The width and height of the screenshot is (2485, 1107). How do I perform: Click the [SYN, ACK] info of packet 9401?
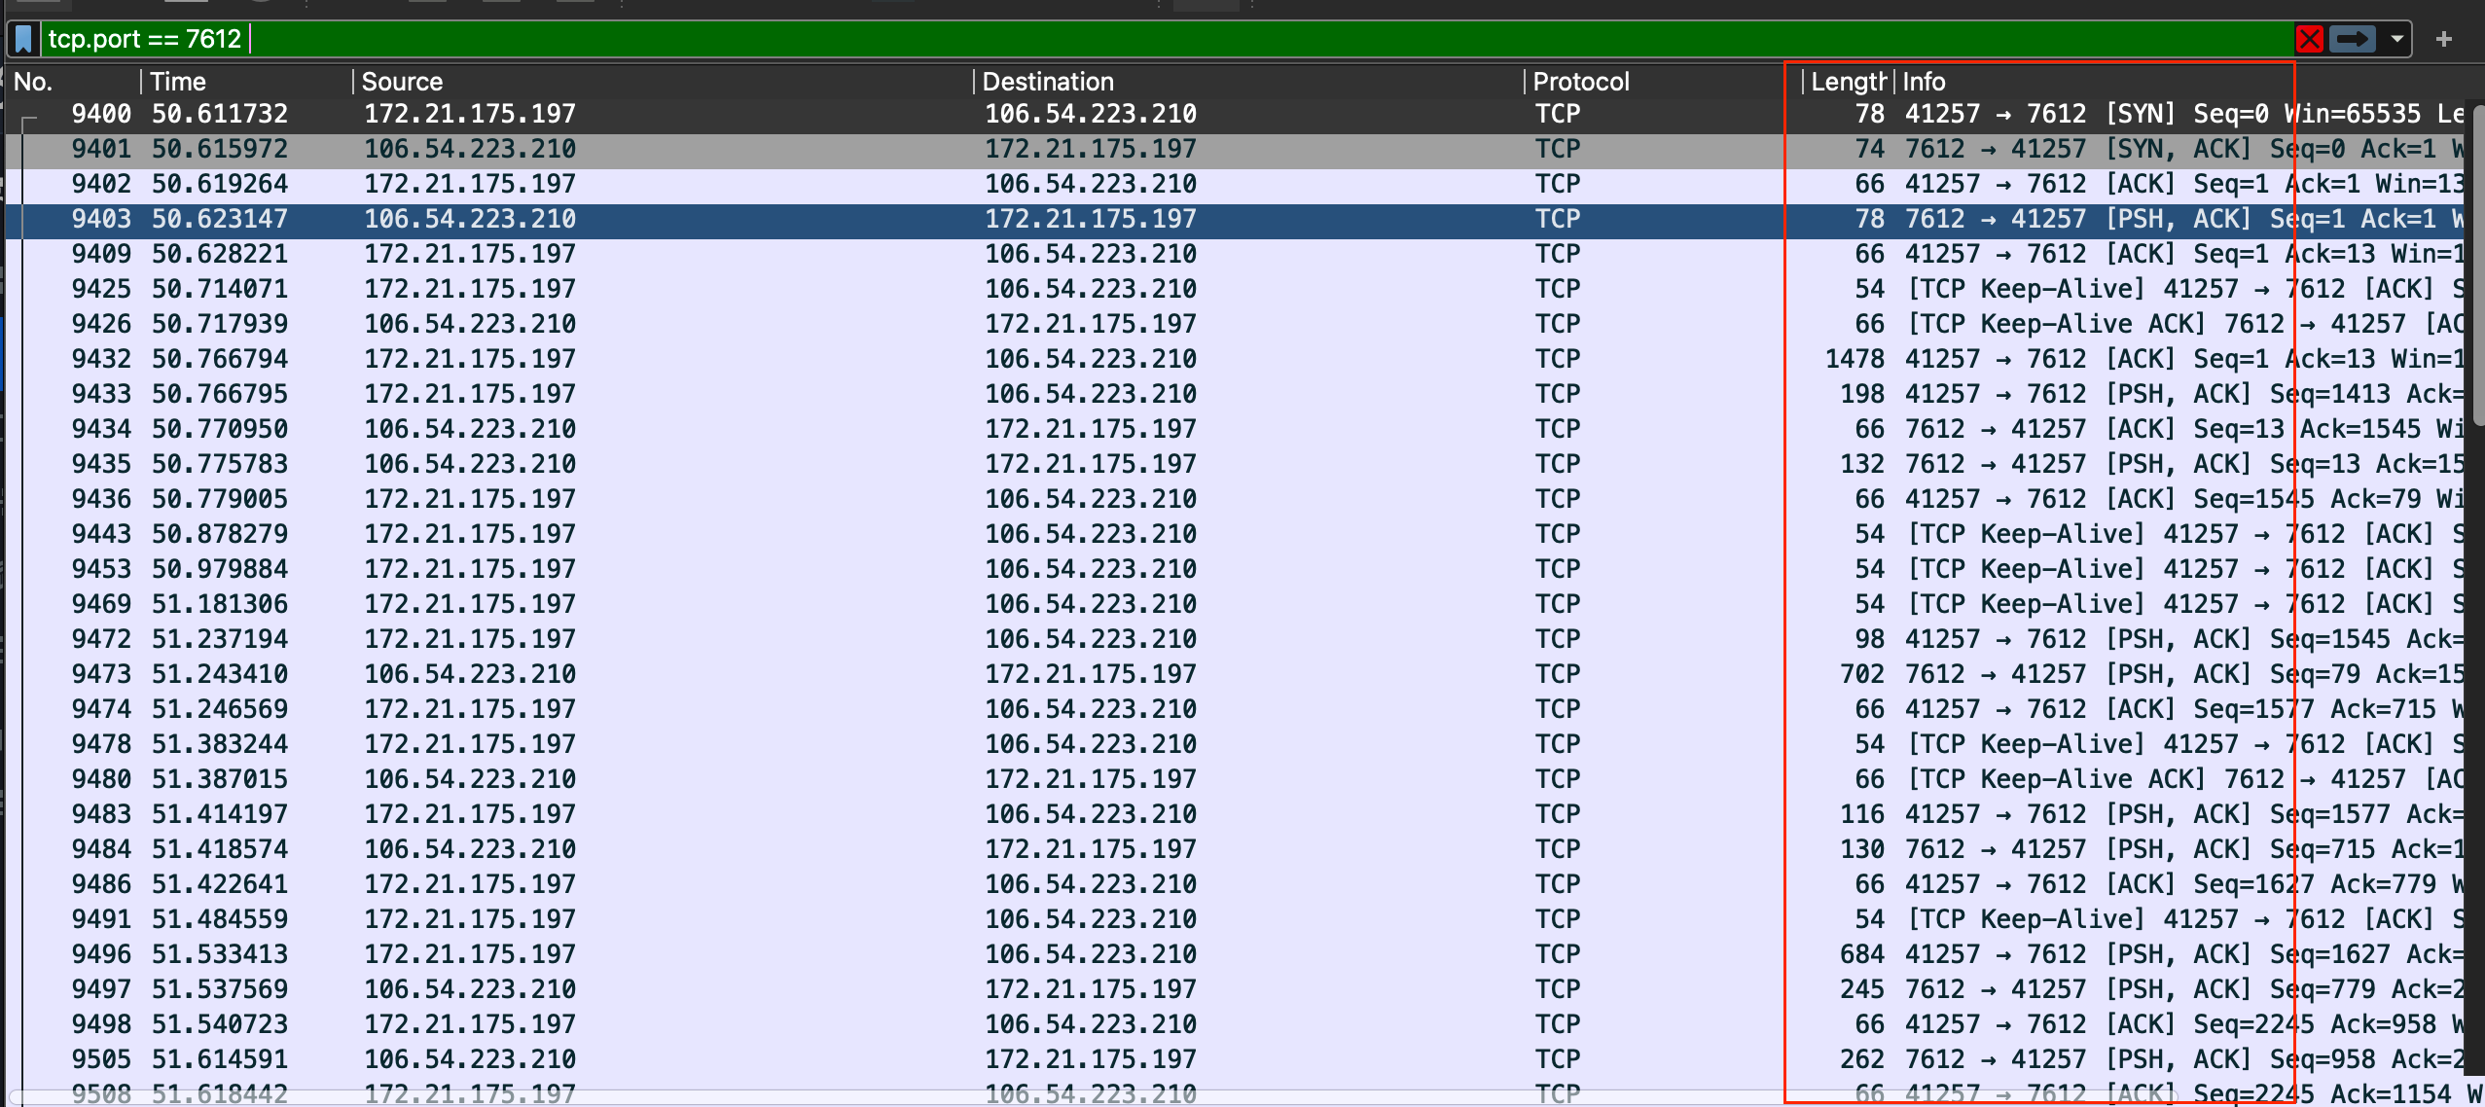pos(2179,149)
